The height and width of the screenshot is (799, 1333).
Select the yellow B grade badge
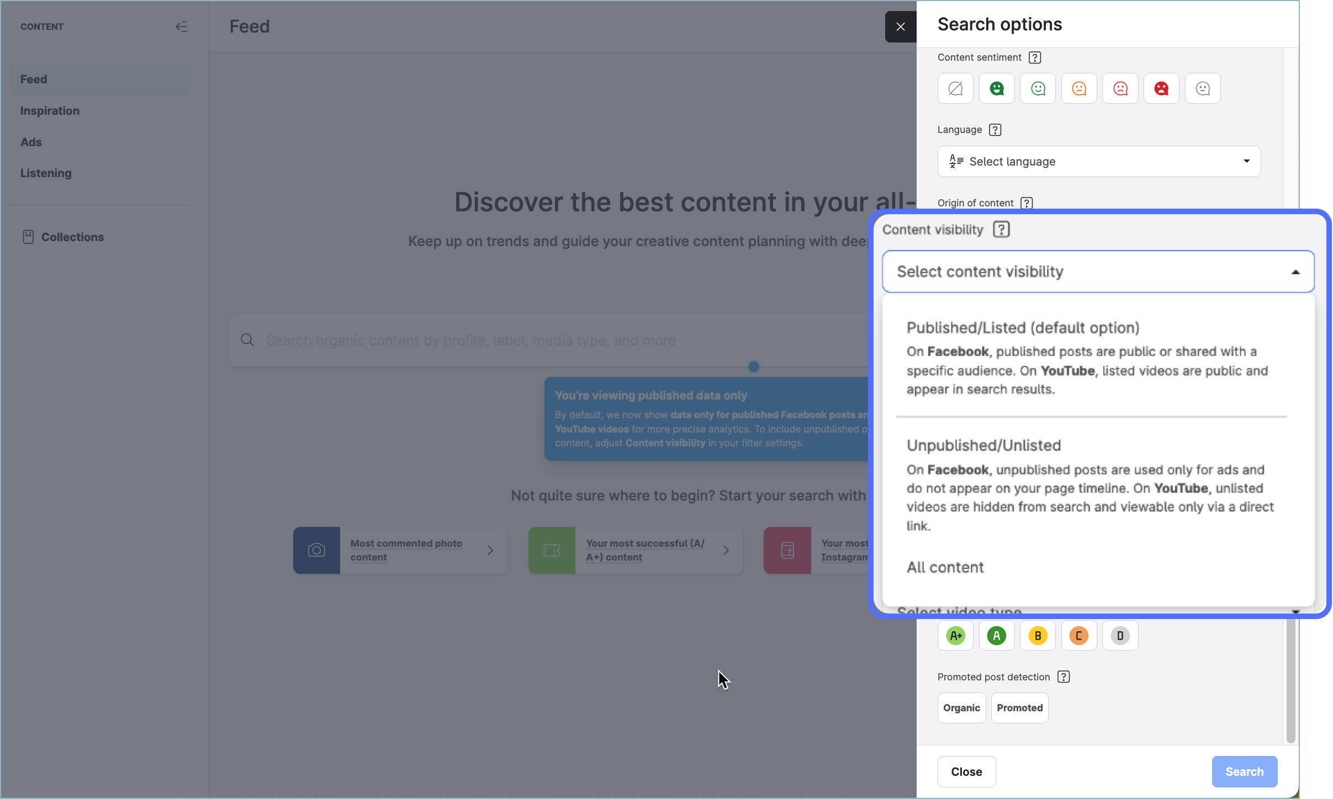pos(1038,636)
